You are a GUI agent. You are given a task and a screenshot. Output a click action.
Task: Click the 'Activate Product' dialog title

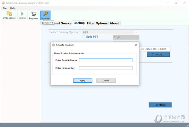pyautogui.click(x=65, y=45)
